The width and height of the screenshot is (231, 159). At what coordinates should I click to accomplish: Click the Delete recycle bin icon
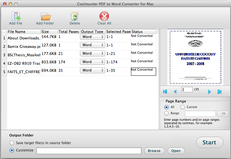click(75, 16)
